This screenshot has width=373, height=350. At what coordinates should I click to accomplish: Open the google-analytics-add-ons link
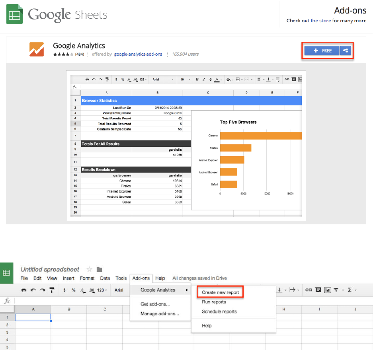click(x=138, y=54)
